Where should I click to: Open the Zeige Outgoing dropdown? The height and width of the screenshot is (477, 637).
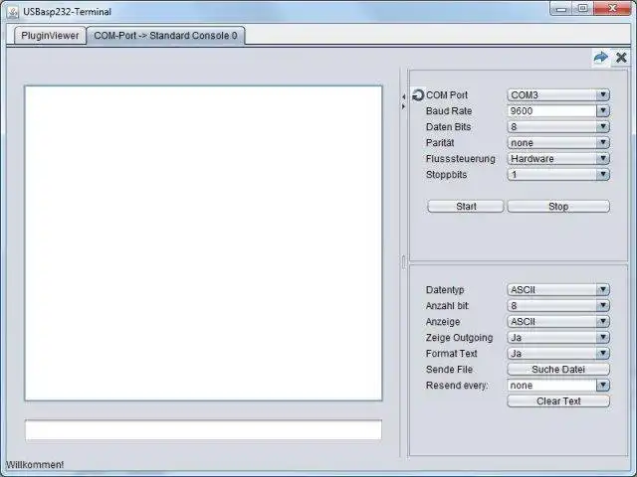click(558, 338)
